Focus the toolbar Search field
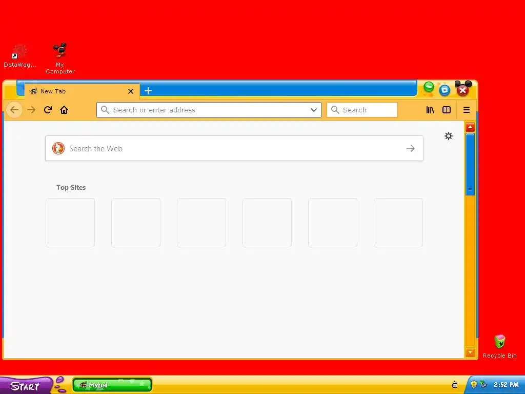The height and width of the screenshot is (394, 525). tap(362, 110)
